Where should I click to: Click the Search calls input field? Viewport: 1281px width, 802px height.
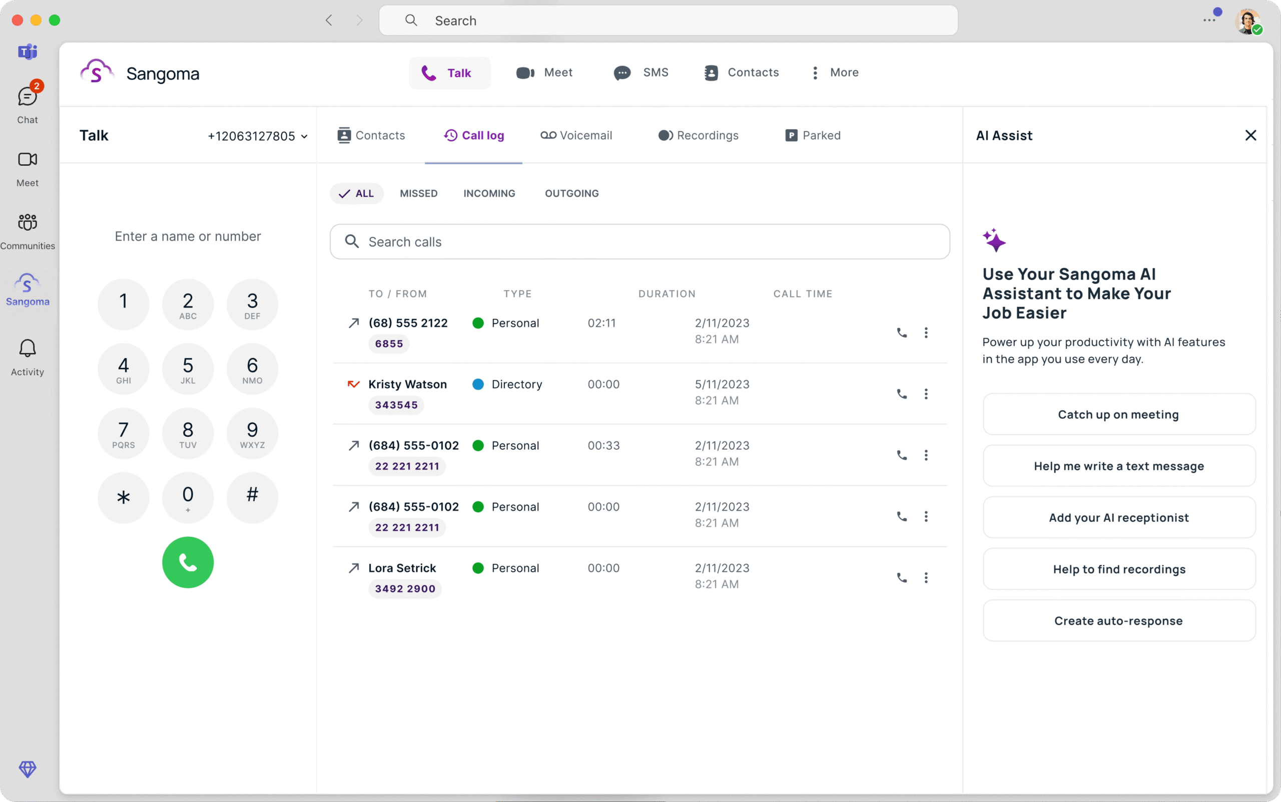[x=639, y=242]
